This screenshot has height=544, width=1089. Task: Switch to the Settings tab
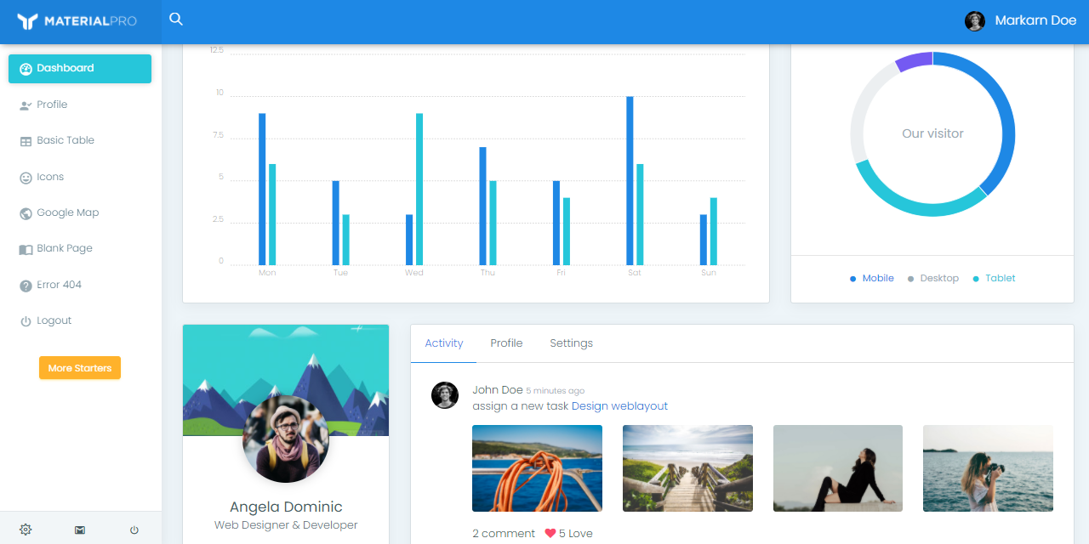coord(571,343)
